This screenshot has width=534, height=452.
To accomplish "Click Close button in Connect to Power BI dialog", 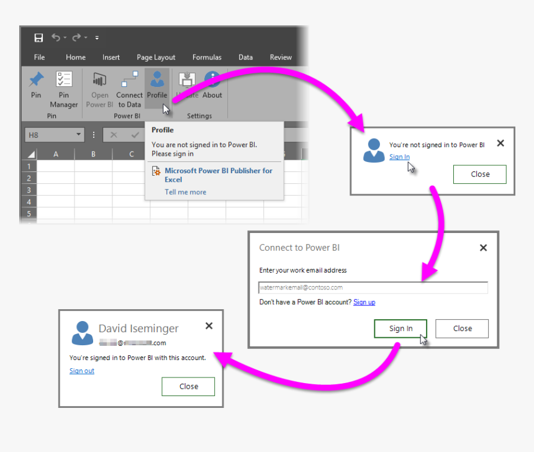I will tap(462, 328).
